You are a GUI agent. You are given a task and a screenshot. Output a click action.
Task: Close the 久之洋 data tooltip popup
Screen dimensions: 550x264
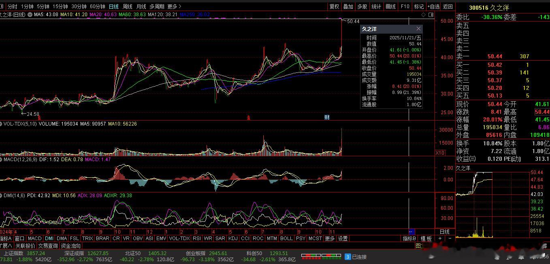(x=418, y=29)
